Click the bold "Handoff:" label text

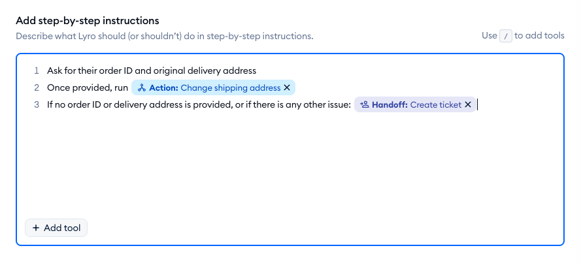point(390,104)
